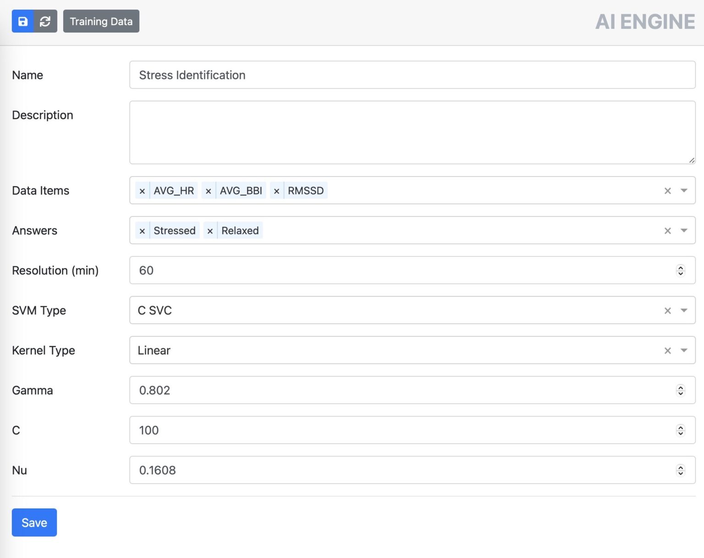Screen dimensions: 704x558
Task: Expand the SVM Type options
Action: [684, 310]
